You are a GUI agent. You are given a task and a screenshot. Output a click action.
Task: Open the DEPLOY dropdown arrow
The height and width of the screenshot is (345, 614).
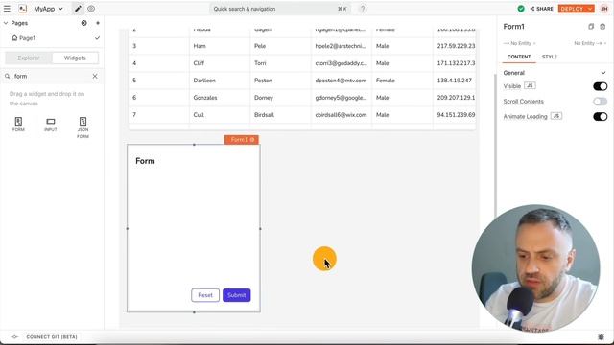(590, 9)
